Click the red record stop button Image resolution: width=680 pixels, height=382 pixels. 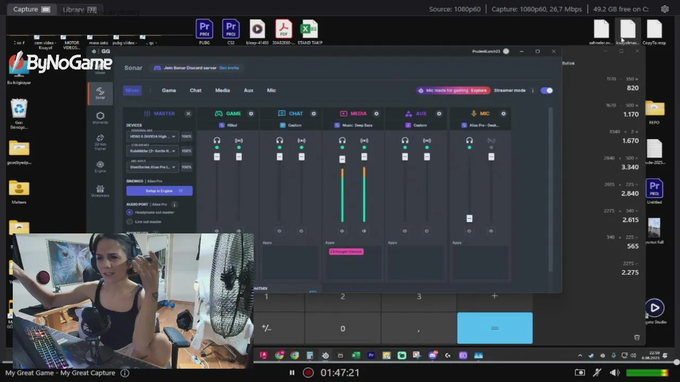click(308, 372)
